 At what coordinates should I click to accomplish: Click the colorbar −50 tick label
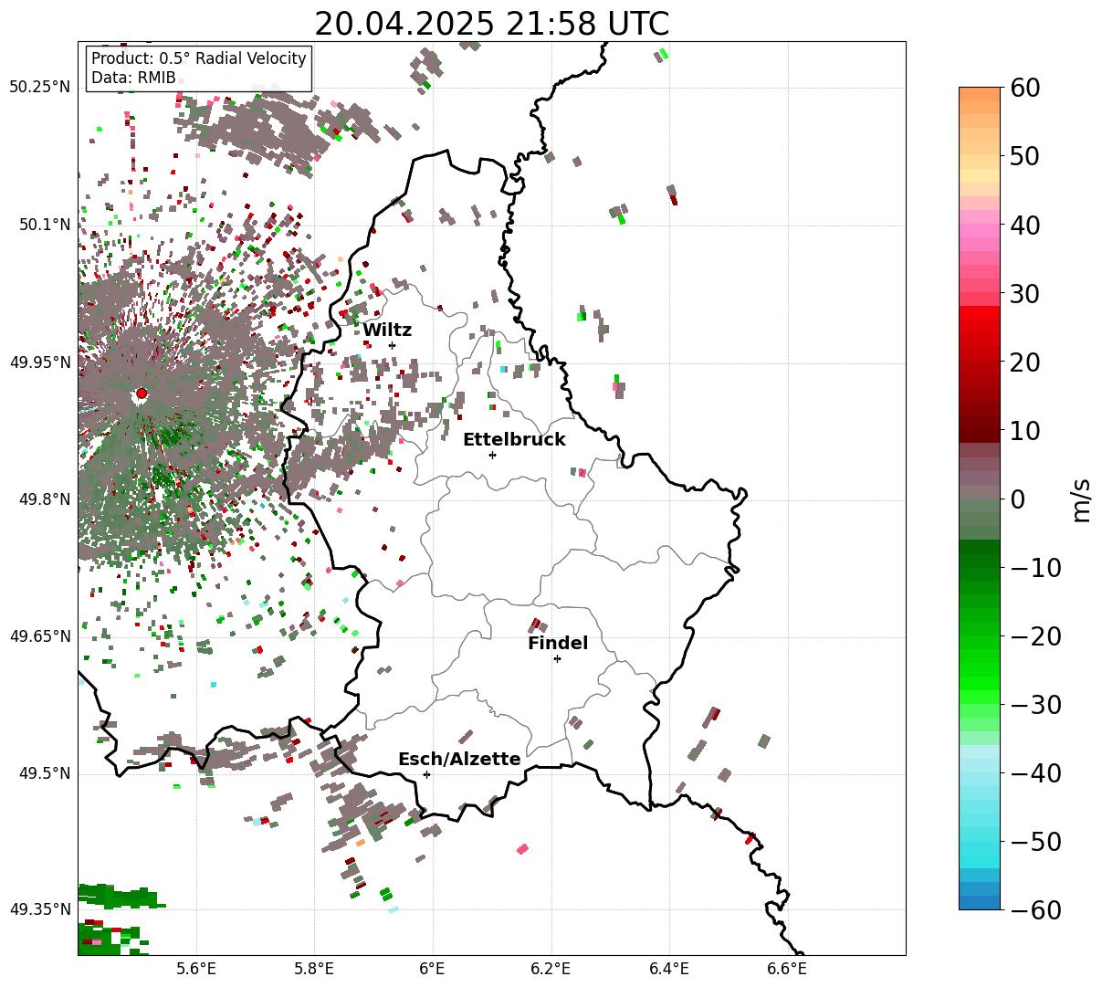click(1036, 841)
